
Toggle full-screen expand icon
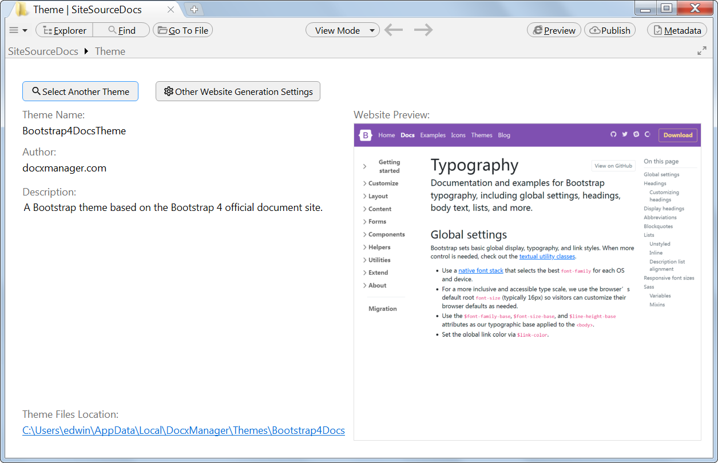tap(702, 51)
